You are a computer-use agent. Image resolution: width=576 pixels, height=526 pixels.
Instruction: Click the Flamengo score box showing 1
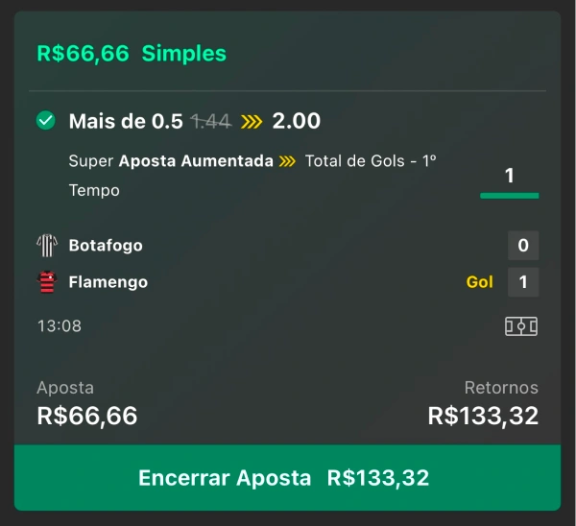tap(523, 282)
